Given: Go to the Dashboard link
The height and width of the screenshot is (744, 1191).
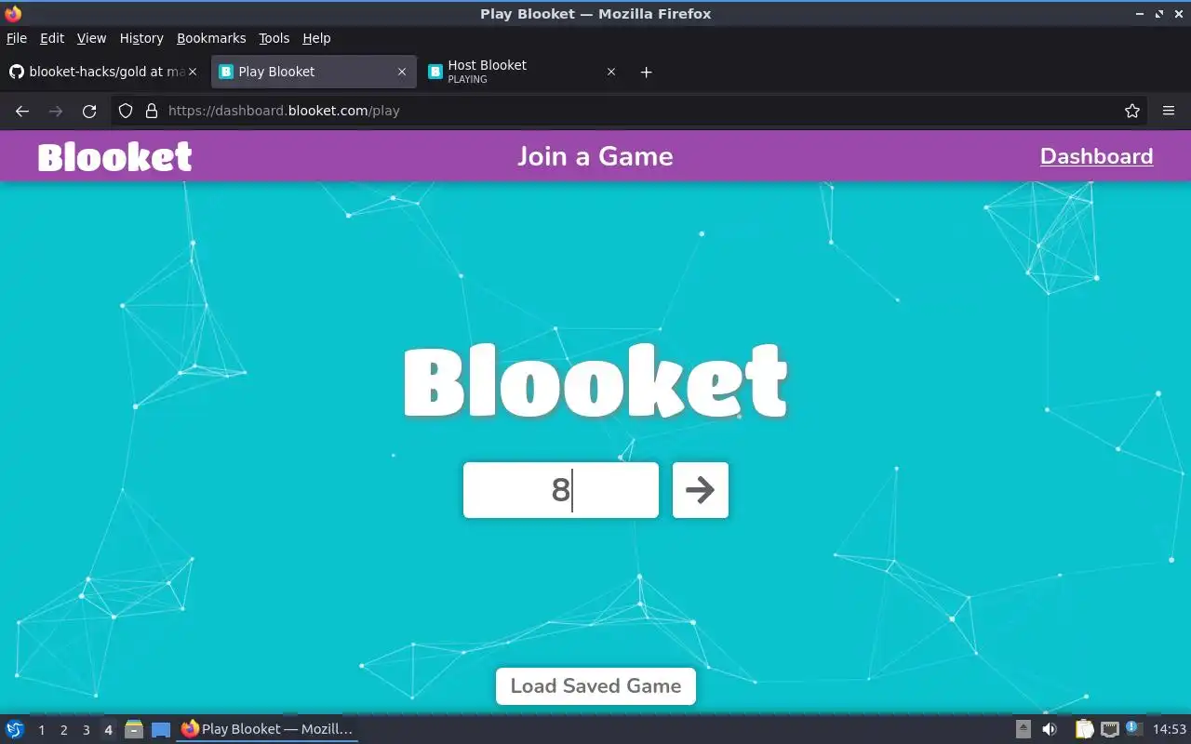Looking at the screenshot, I should pos(1096,156).
